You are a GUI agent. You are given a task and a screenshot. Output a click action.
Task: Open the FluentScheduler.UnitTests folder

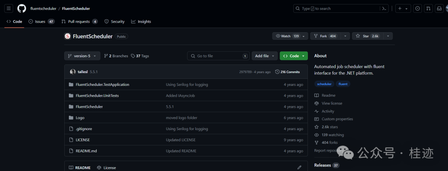(x=97, y=95)
